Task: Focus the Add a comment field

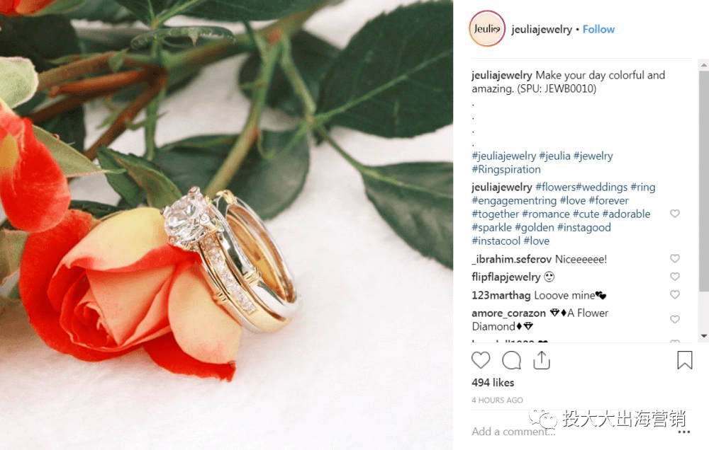Action: tap(570, 432)
